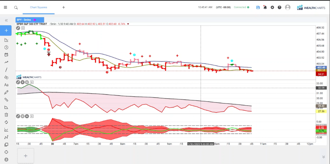Click the 28.42 indicator value label
Viewport: 330px width, 164px height.
point(321,106)
